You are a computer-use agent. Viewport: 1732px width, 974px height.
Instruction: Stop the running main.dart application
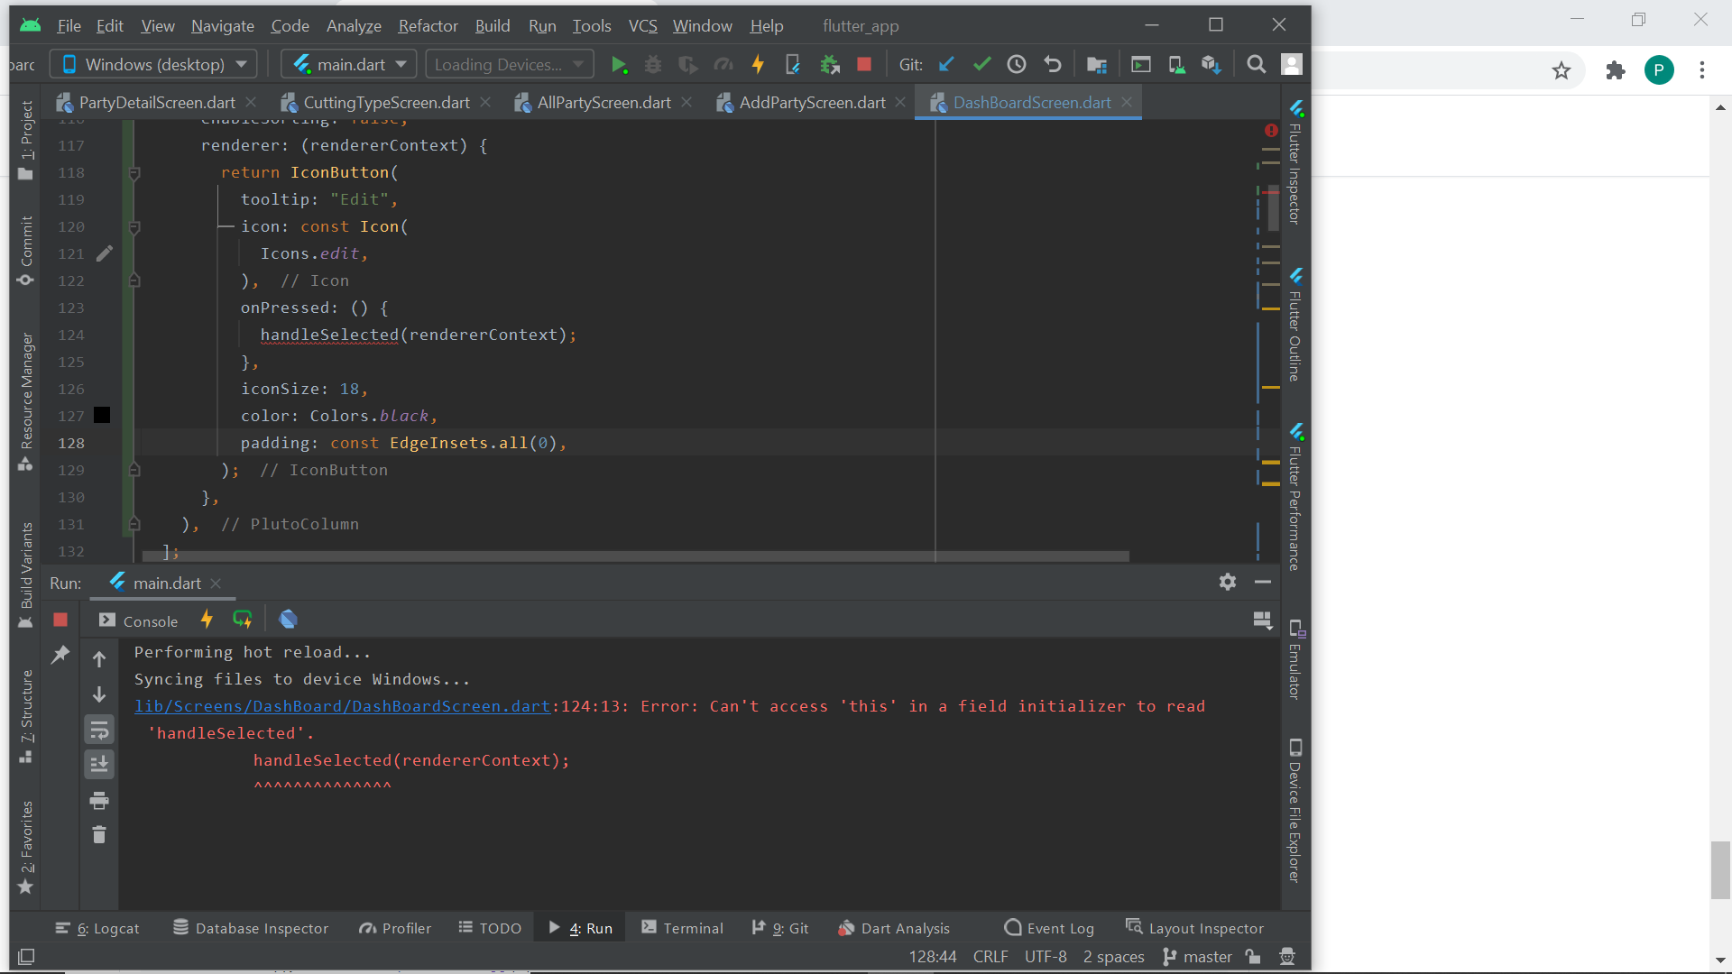pyautogui.click(x=60, y=620)
